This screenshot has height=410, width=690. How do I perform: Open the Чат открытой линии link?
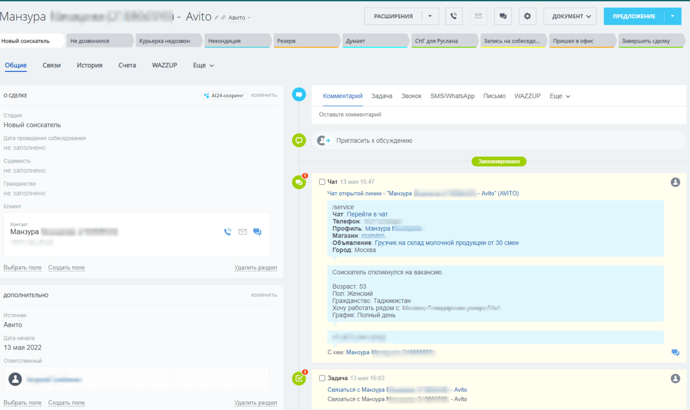pos(423,193)
